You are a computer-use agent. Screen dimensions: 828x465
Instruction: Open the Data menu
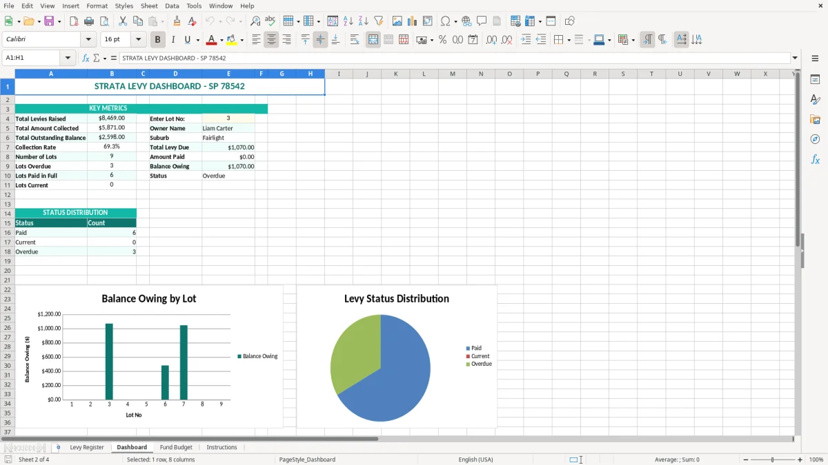[x=172, y=6]
